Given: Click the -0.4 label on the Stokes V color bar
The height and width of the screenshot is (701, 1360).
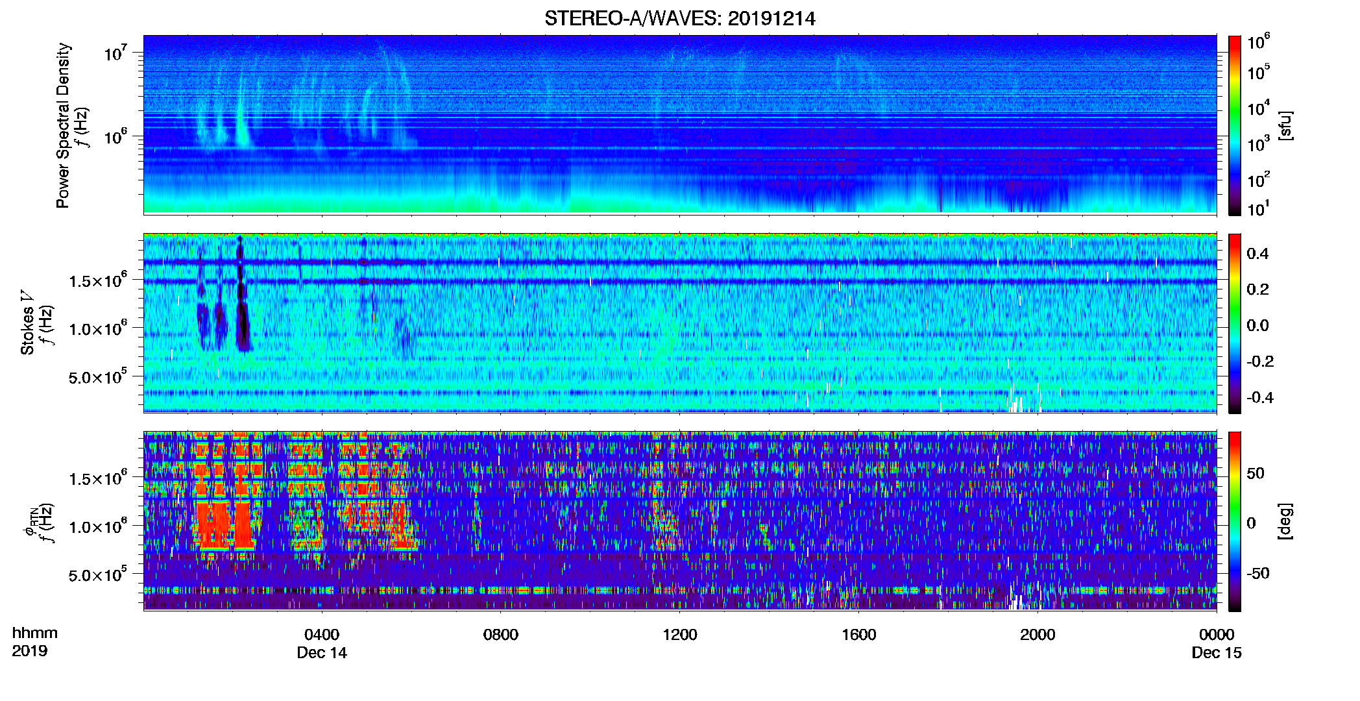Looking at the screenshot, I should click(1260, 397).
